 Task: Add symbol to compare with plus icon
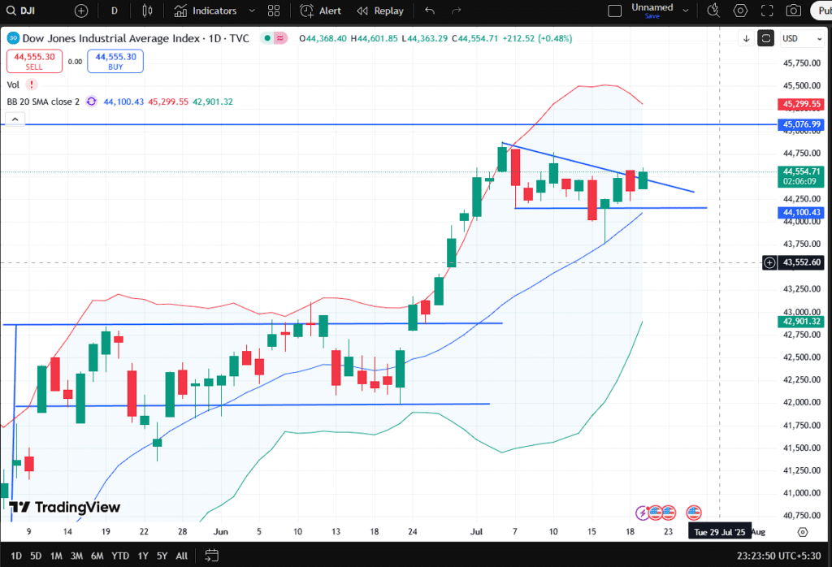(81, 11)
